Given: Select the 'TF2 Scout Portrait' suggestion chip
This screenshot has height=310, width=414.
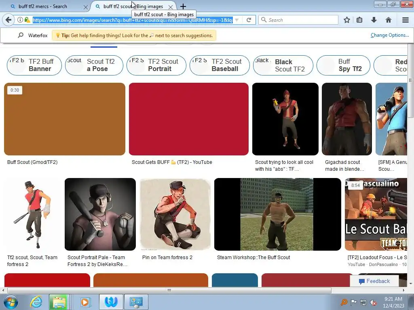Looking at the screenshot, I should [156, 65].
